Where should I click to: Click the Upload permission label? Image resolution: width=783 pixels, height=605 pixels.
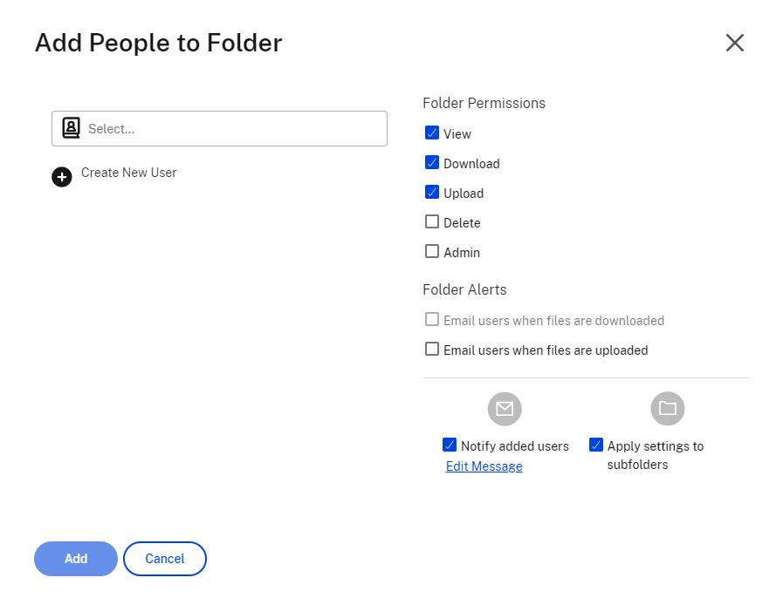[x=464, y=194]
